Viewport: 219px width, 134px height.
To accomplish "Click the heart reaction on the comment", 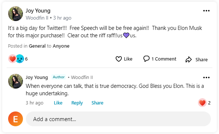I will 202,103.
